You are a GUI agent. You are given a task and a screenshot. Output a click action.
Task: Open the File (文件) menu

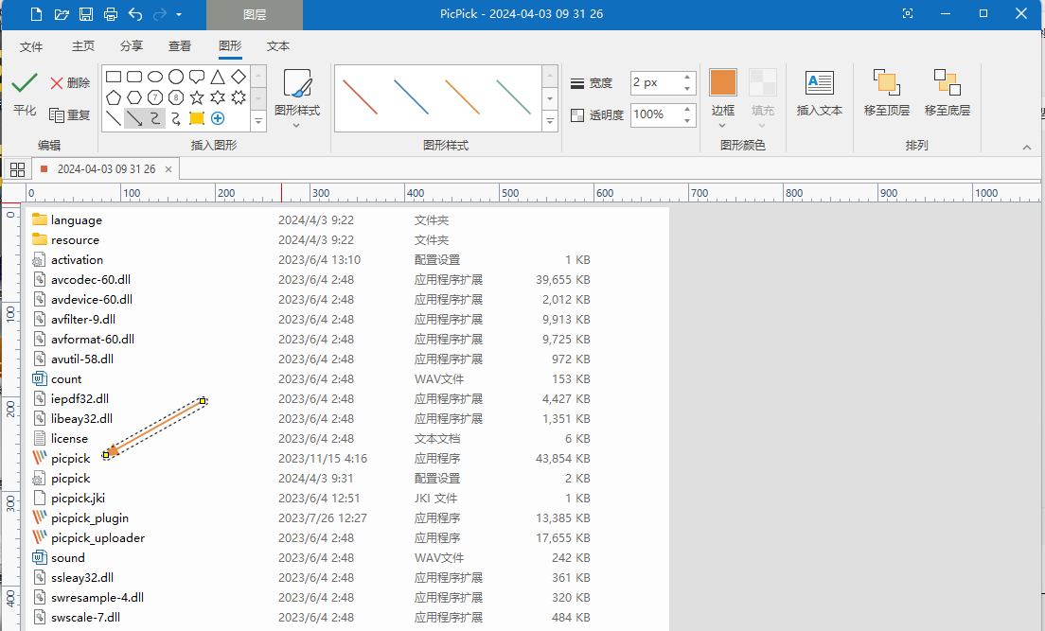tap(31, 46)
